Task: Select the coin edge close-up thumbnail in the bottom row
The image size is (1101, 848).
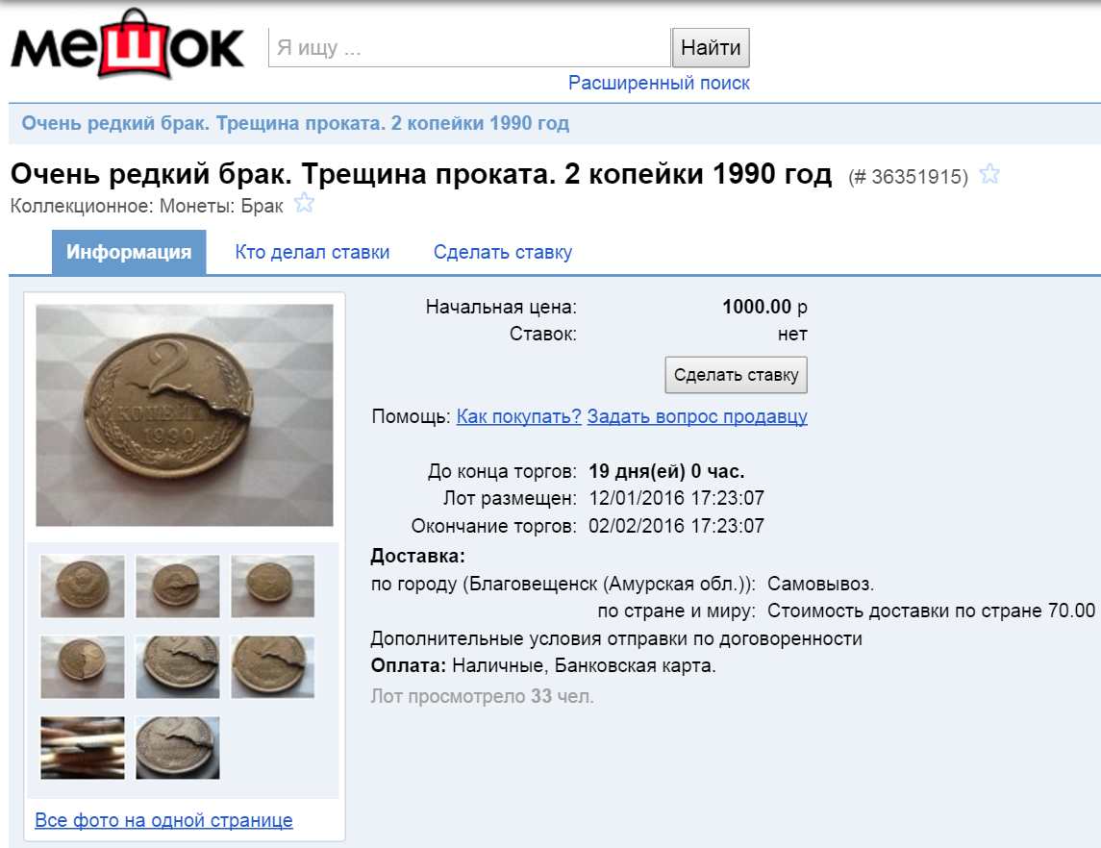Action: (x=83, y=748)
